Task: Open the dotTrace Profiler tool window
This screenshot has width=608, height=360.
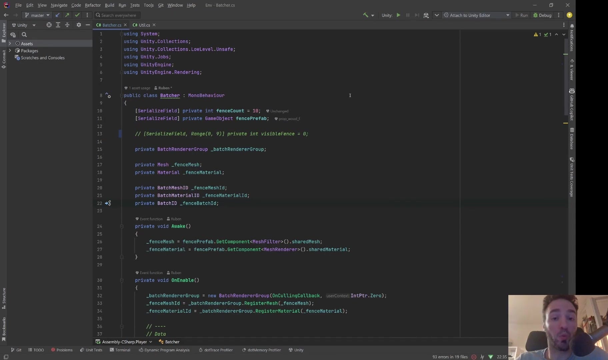Action: (216, 350)
